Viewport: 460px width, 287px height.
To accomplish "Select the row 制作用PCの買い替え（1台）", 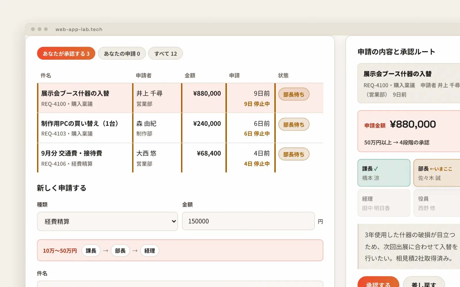I will coord(180,128).
